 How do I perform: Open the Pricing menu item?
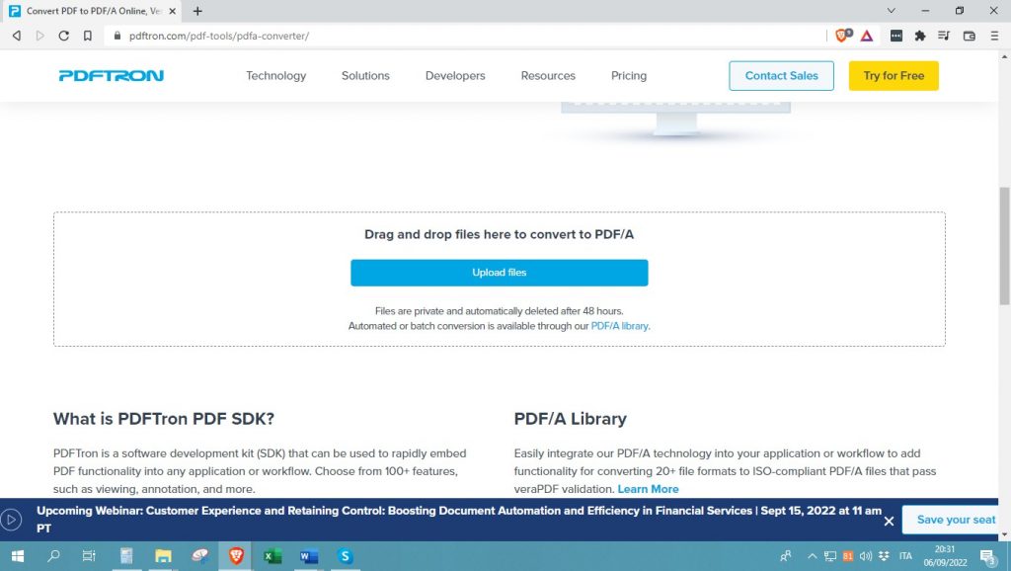click(628, 76)
